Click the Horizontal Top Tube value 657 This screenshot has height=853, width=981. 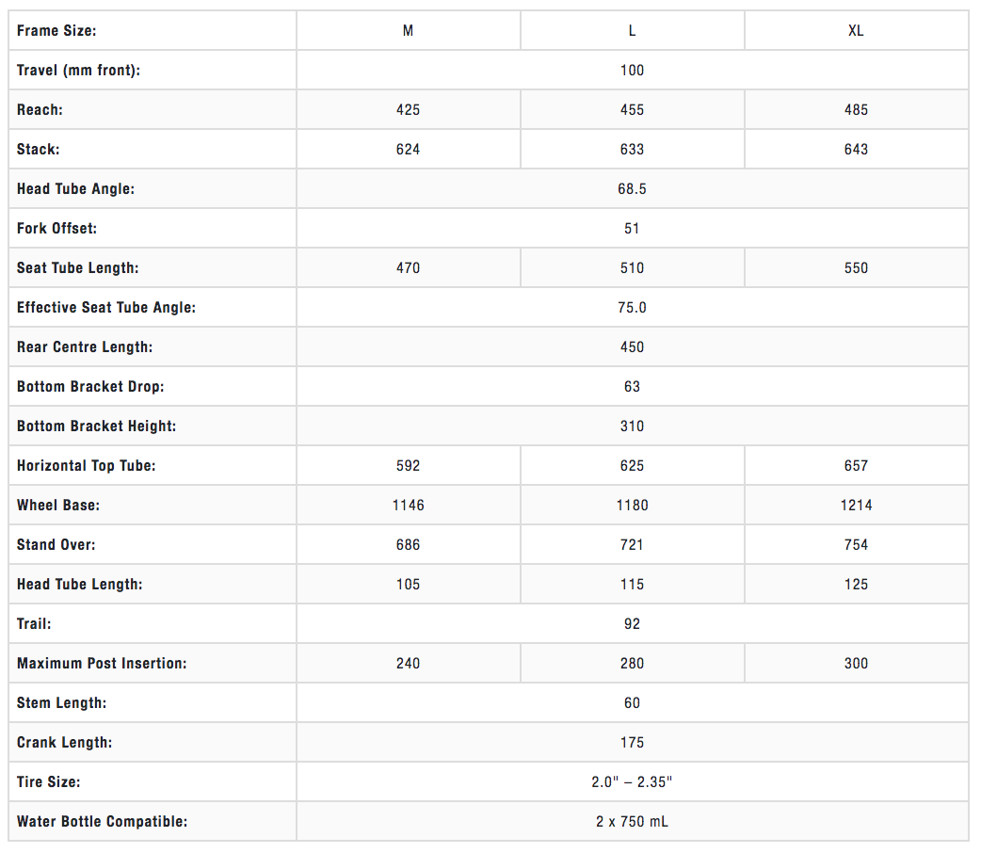coord(856,466)
